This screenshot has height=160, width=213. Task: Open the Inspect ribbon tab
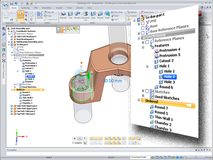tap(59, 8)
